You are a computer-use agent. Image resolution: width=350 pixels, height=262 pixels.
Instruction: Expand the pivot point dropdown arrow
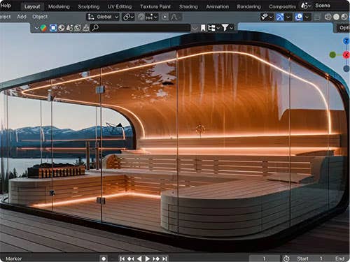pyautogui.click(x=132, y=17)
